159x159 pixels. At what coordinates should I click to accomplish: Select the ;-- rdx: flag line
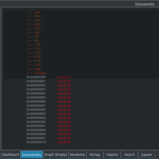click(x=34, y=24)
